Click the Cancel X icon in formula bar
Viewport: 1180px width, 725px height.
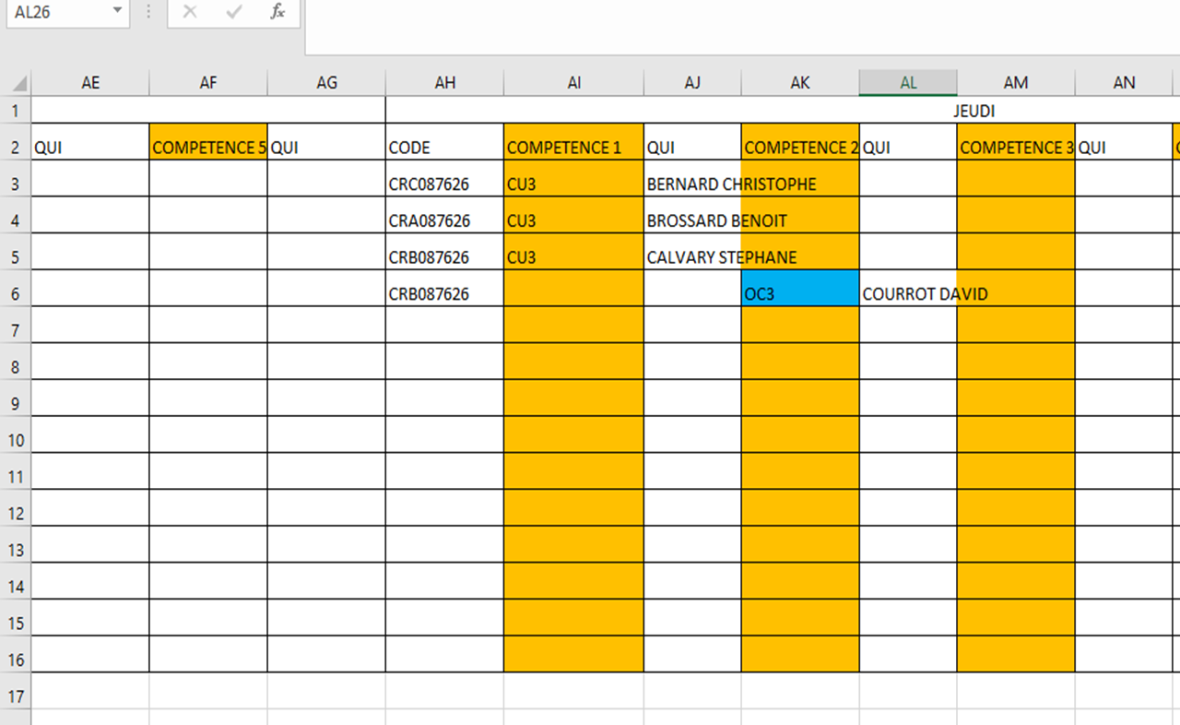(x=190, y=12)
